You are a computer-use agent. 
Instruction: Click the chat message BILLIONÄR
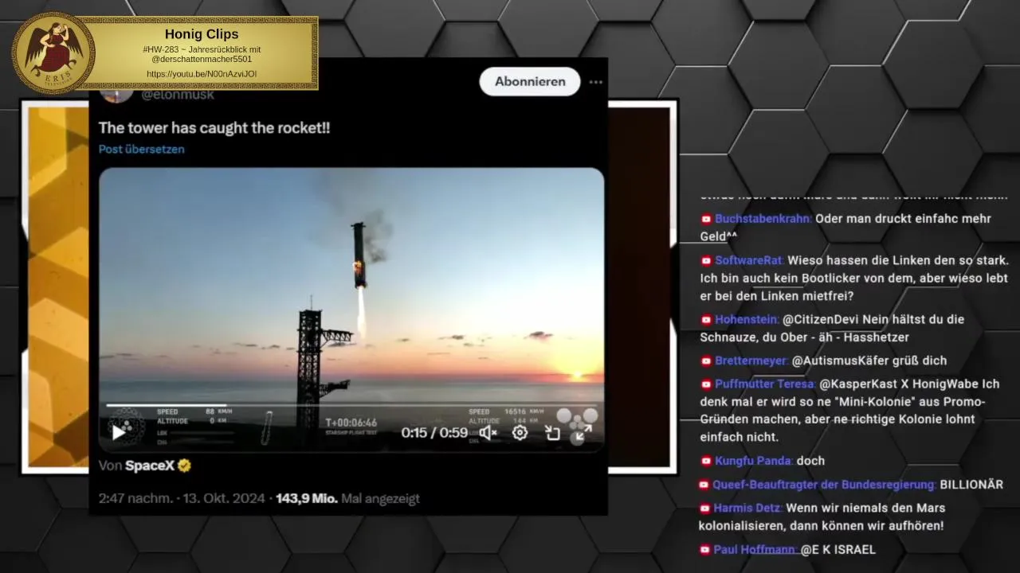pos(971,485)
